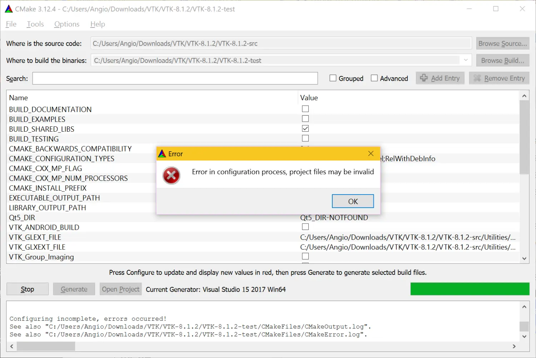
Task: Click the CMake icon in Error dialog title
Action: (162, 154)
